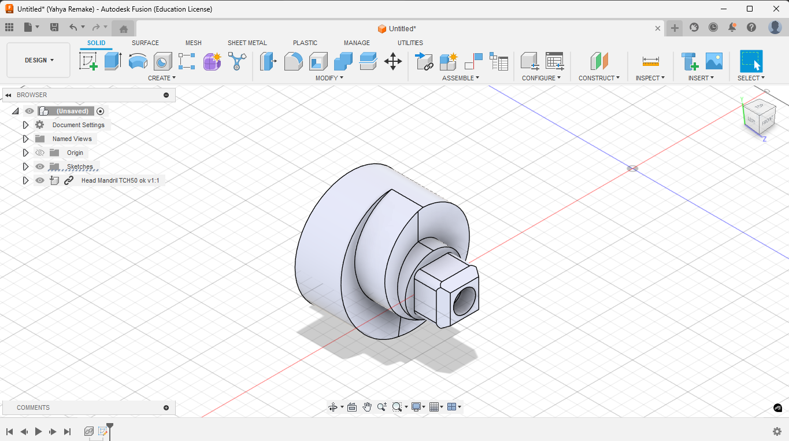Activate the Move/Copy arrows tool
789x441 pixels.
pyautogui.click(x=392, y=61)
